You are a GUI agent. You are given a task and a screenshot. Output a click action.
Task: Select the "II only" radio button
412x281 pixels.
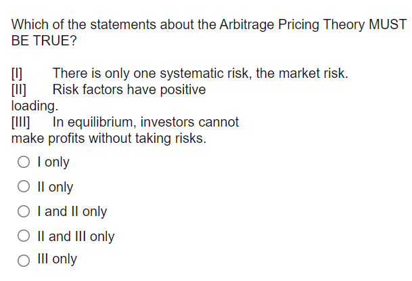24,186
